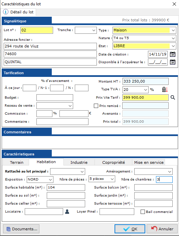The height and width of the screenshot is (236, 179).
Task: Open the Tranche dropdown
Action: pos(86,30)
